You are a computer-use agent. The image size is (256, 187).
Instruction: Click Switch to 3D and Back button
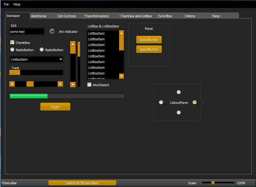pyautogui.click(x=82, y=183)
